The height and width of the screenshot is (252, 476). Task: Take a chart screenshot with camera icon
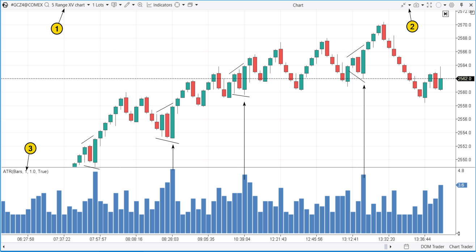pos(416,5)
